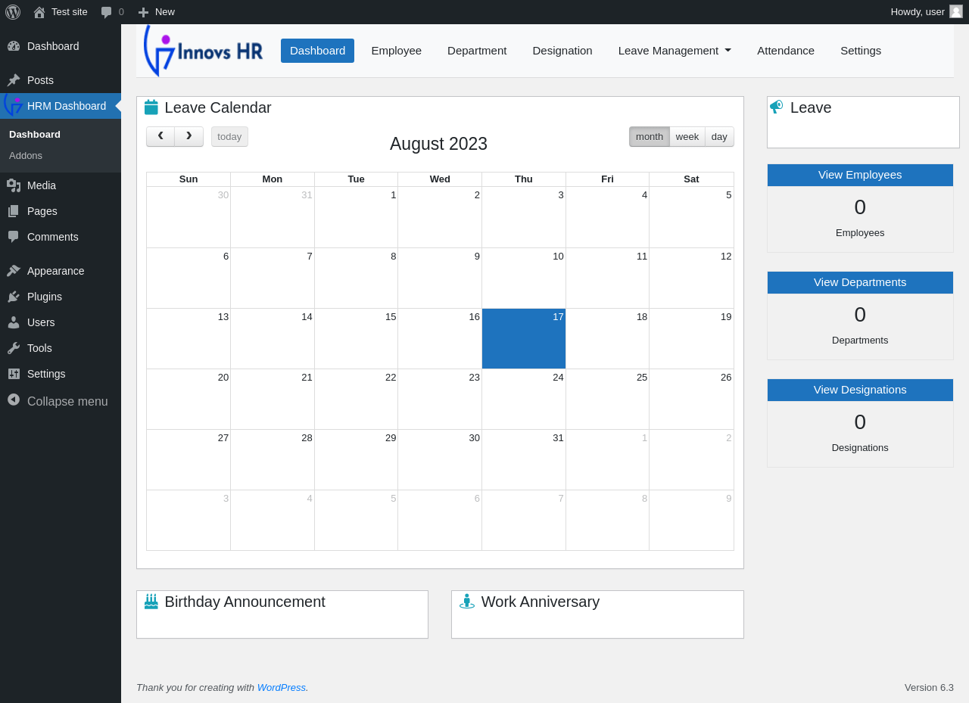969x703 pixels.
Task: Open the Department tab
Action: pyautogui.click(x=477, y=51)
